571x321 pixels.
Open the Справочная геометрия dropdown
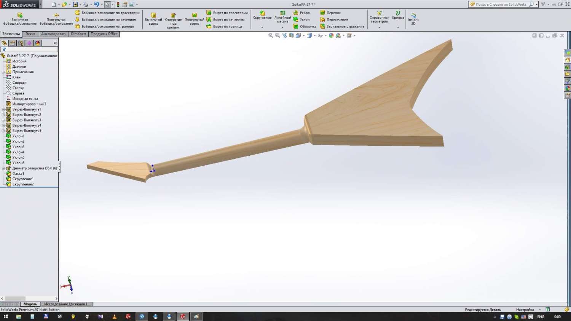[379, 27]
